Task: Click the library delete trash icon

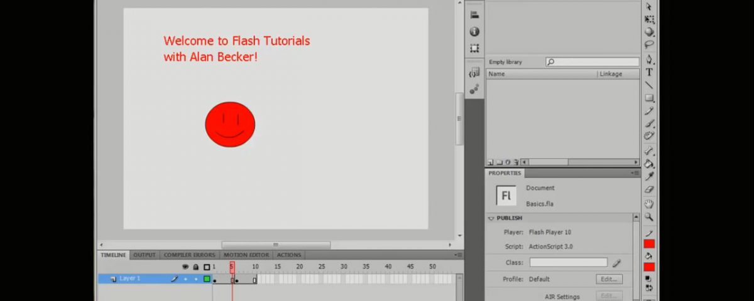Action: 515,162
